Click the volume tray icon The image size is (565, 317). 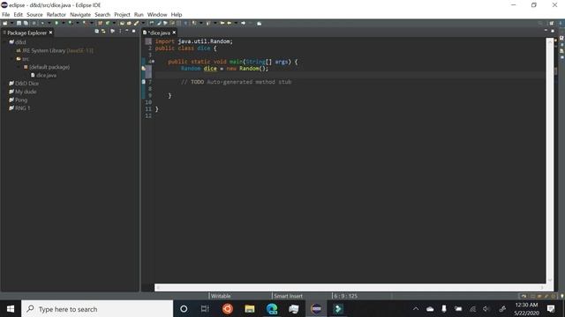click(x=486, y=309)
